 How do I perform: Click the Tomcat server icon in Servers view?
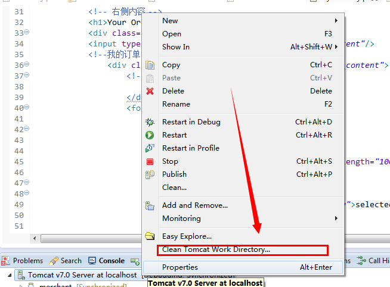pos(21,275)
